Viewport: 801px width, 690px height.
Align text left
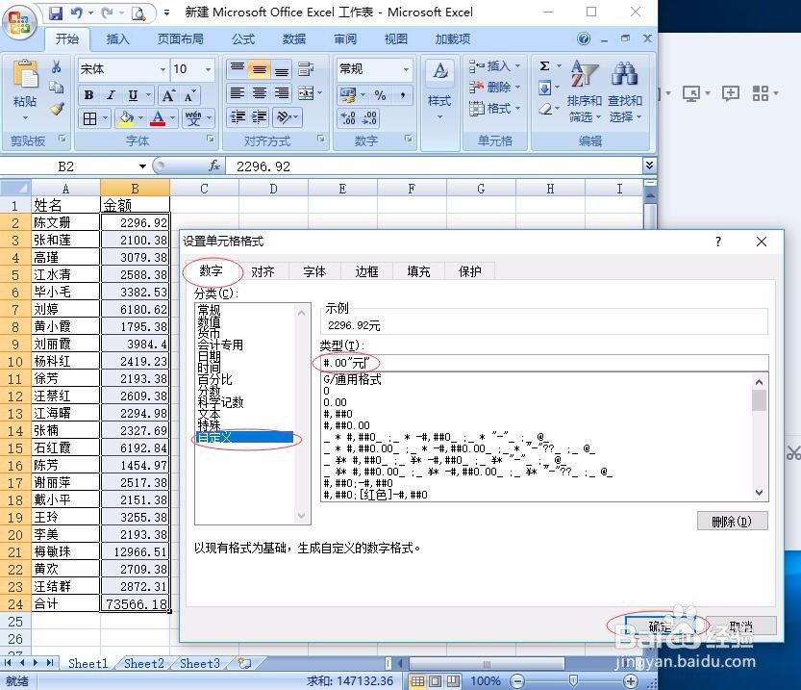pyautogui.click(x=237, y=93)
